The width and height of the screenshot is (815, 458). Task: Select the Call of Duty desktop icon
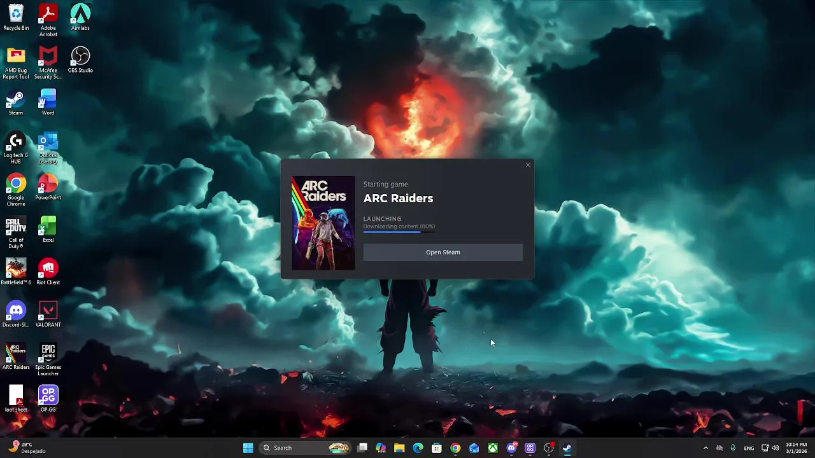click(16, 233)
